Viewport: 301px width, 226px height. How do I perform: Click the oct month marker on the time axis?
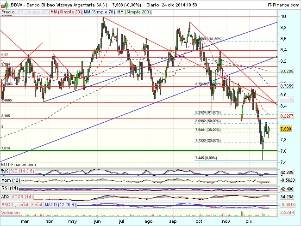pyautogui.click(x=199, y=221)
